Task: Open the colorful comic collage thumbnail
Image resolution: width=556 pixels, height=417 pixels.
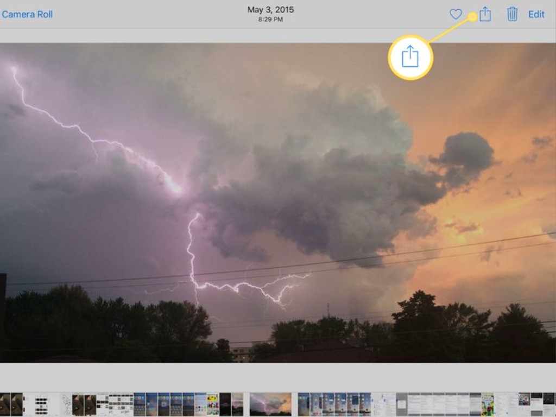Action: coord(213,404)
